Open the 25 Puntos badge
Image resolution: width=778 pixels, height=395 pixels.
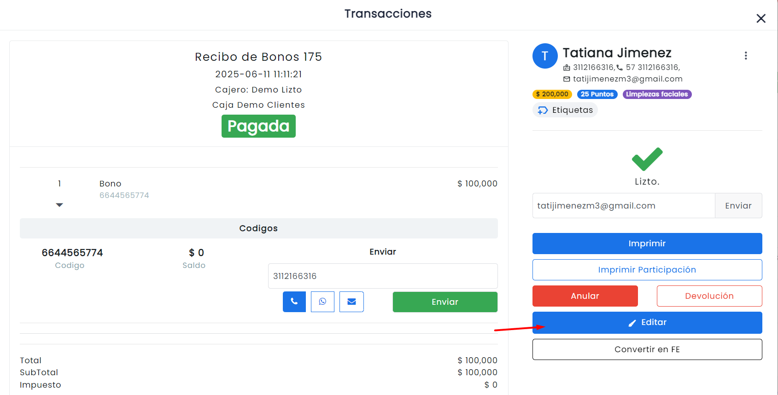(597, 94)
